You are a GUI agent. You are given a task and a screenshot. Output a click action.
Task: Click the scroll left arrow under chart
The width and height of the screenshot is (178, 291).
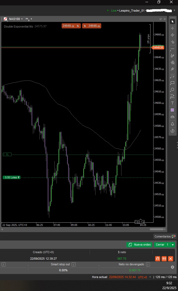(x=2, y=229)
